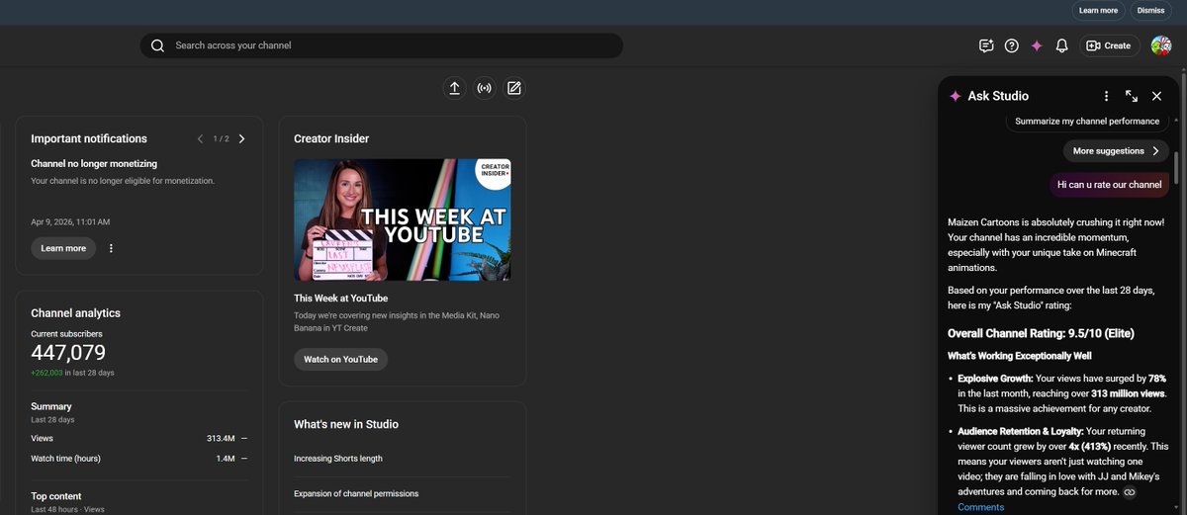Image resolution: width=1187 pixels, height=515 pixels.
Task: Click the Create button
Action: (1109, 45)
